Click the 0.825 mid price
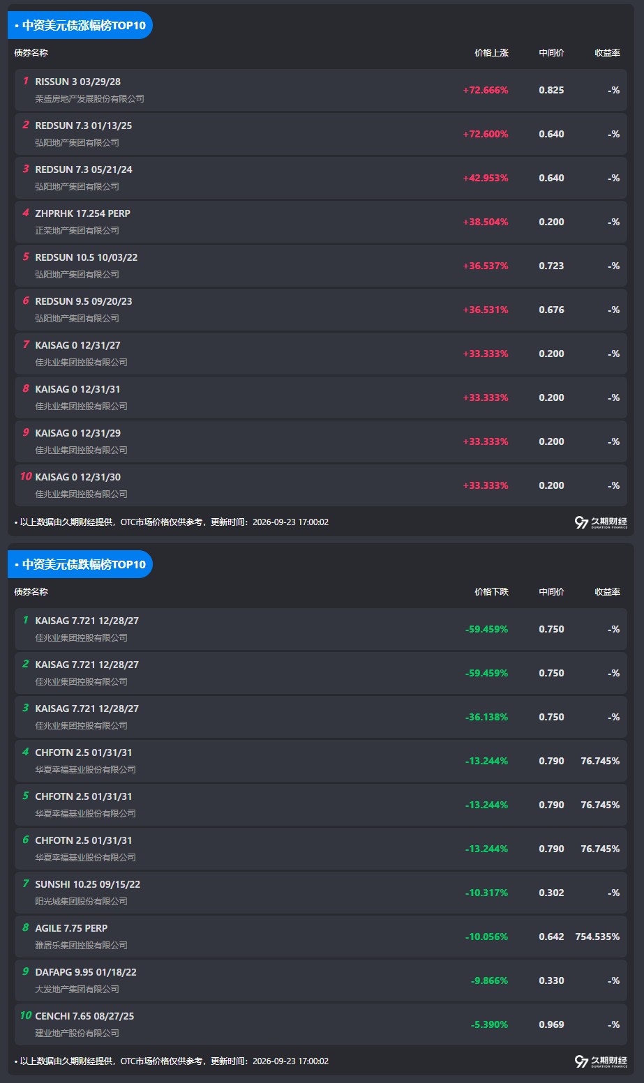The image size is (644, 1083). (x=551, y=90)
